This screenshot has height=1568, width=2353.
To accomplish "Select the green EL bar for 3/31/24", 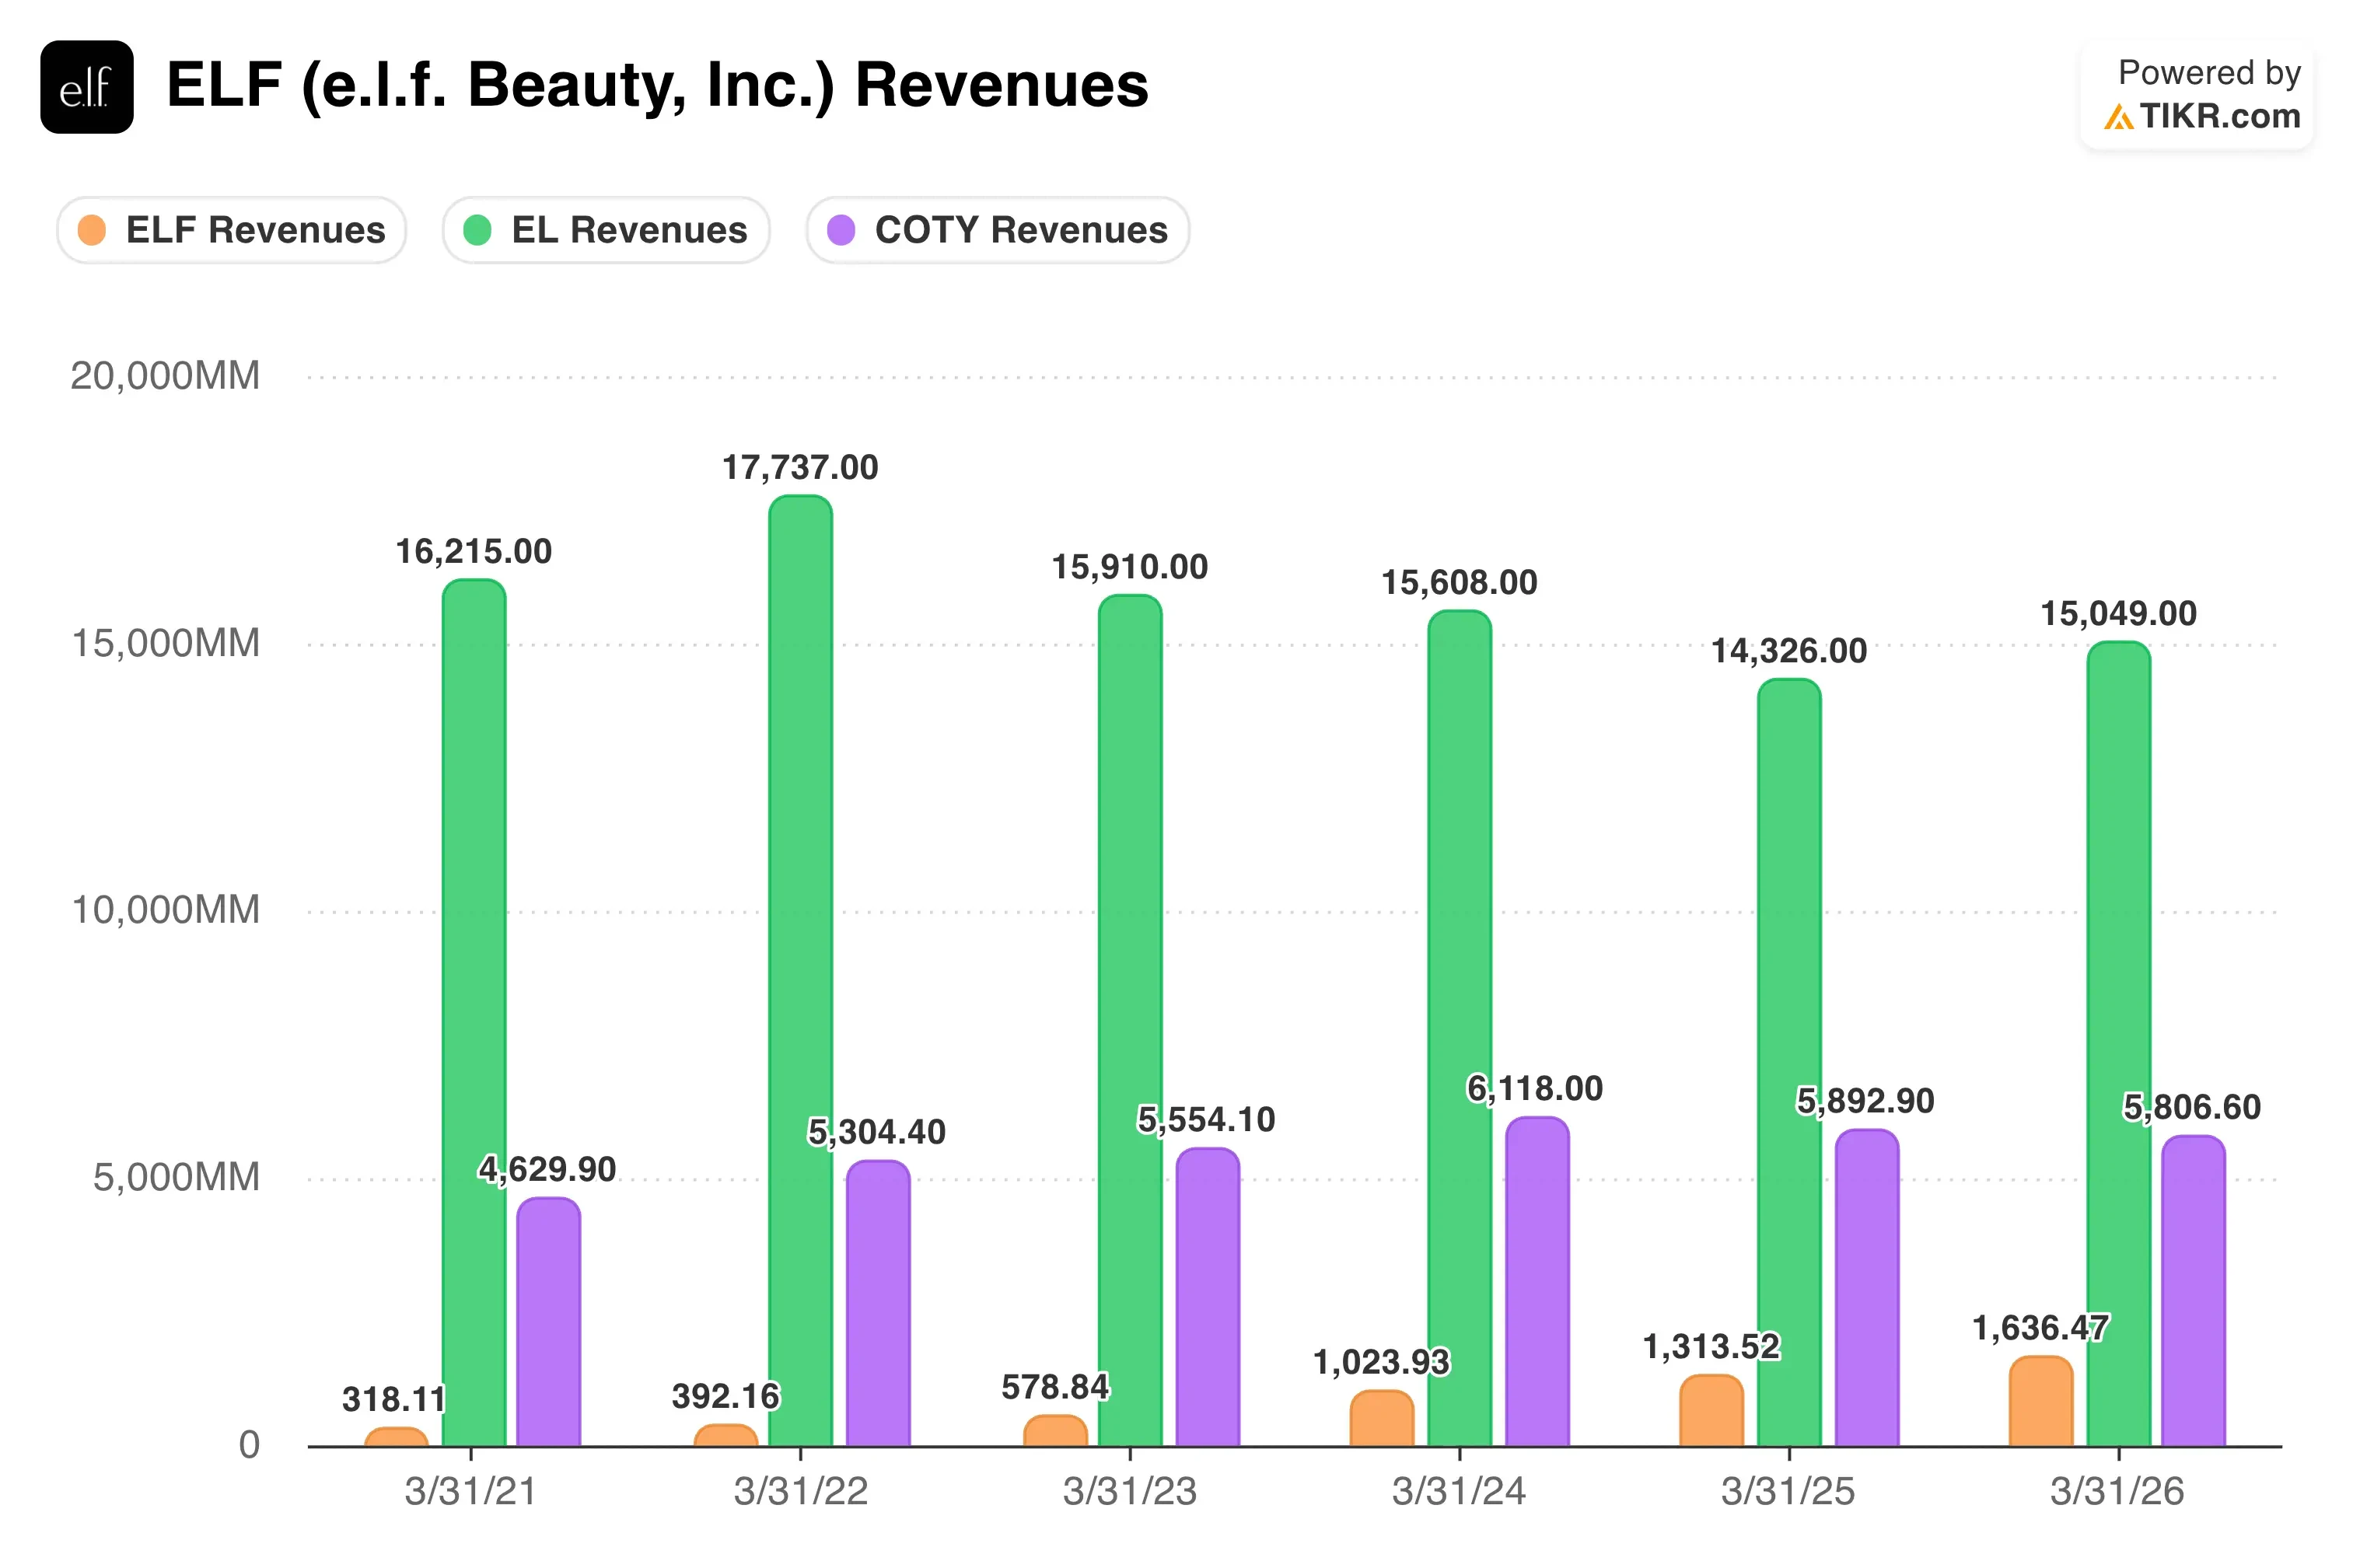I will (1460, 1029).
